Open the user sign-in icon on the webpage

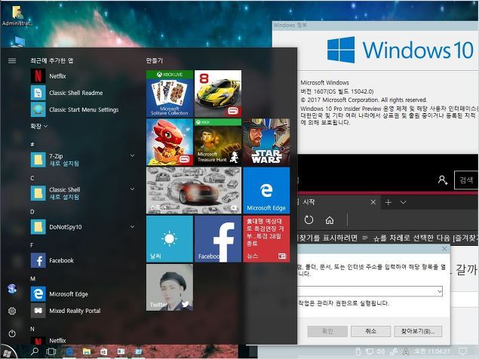(443, 180)
